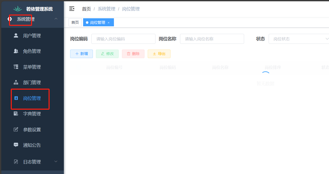The width and height of the screenshot is (329, 174).
Task: Expand the 日志管理 submenu chevron
Action: [x=56, y=161]
